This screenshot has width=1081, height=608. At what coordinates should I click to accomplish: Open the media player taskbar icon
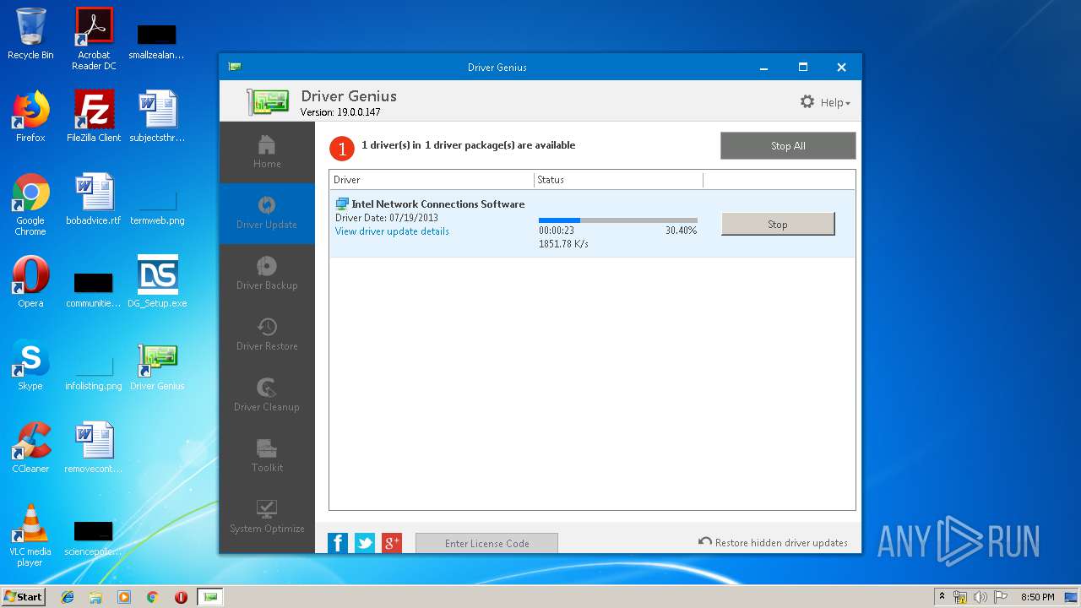pos(124,597)
